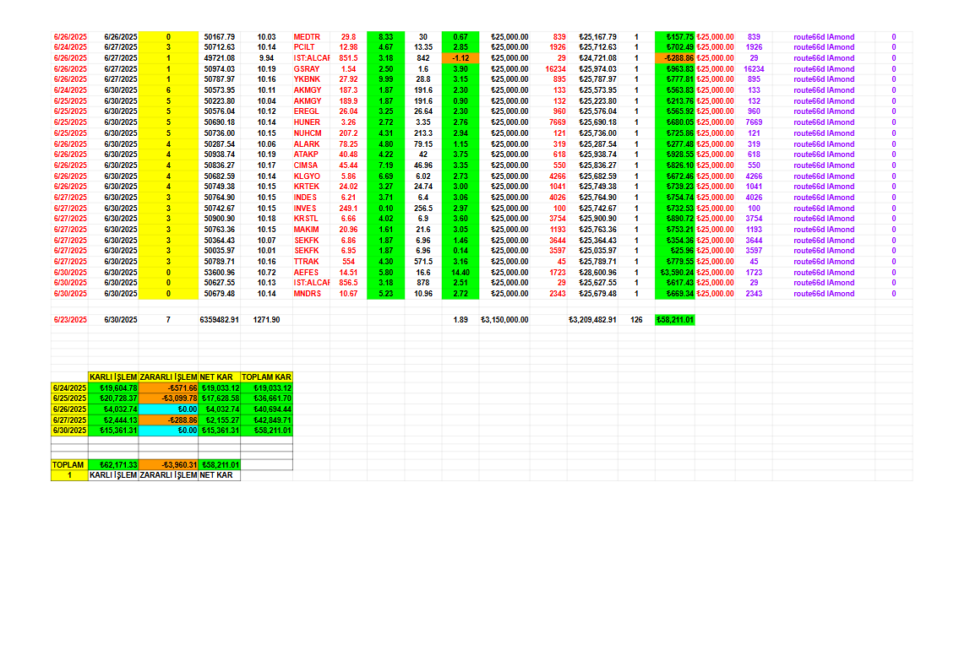Image resolution: width=970 pixels, height=661 pixels.
Task: Click the TOPLAM KAR header cell
Action: (x=267, y=377)
